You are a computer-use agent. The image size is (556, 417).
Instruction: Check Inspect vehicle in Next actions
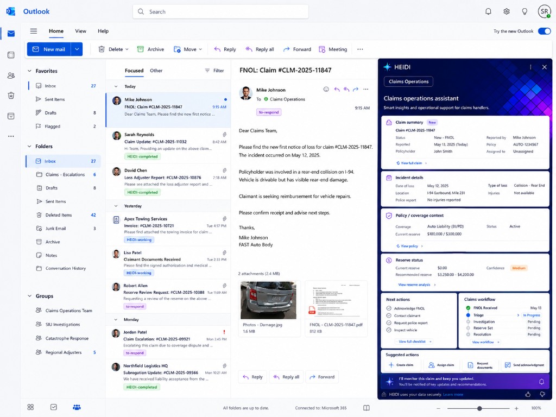point(389,330)
